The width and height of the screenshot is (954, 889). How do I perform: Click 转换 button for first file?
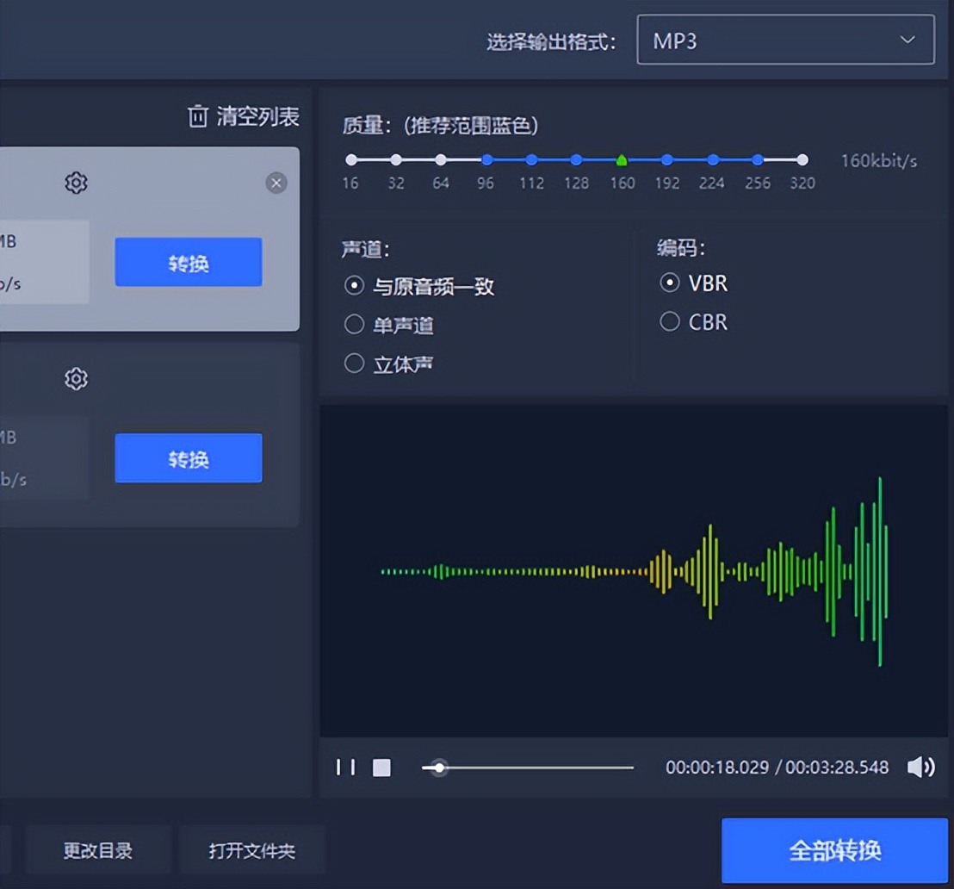pyautogui.click(x=189, y=262)
